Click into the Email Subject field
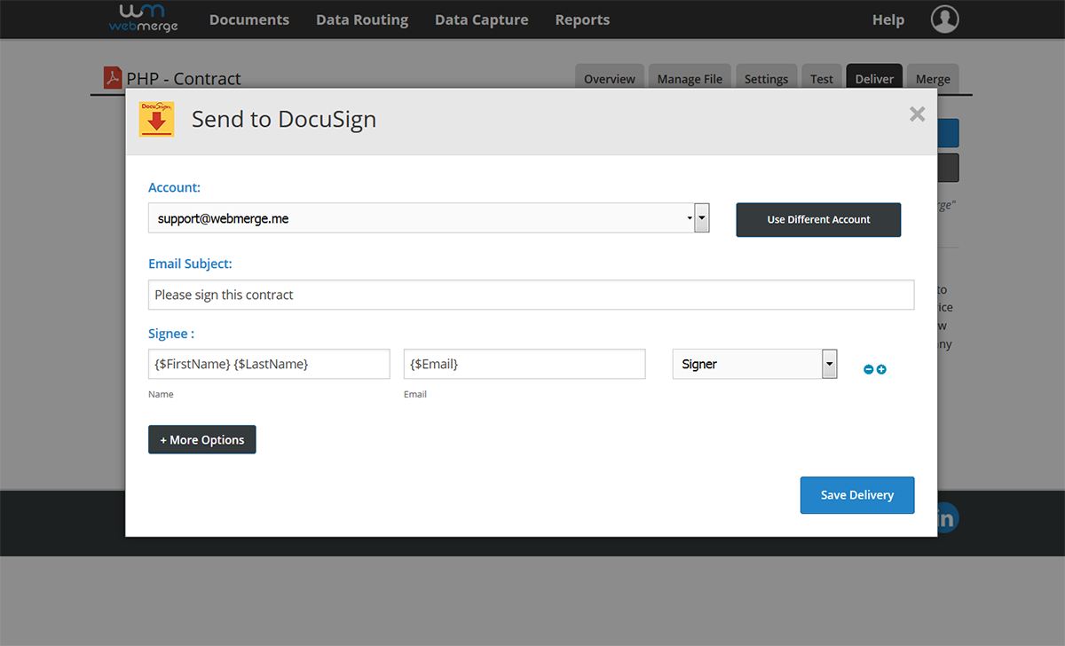Screen dimensions: 1065x646 pyautogui.click(x=531, y=295)
